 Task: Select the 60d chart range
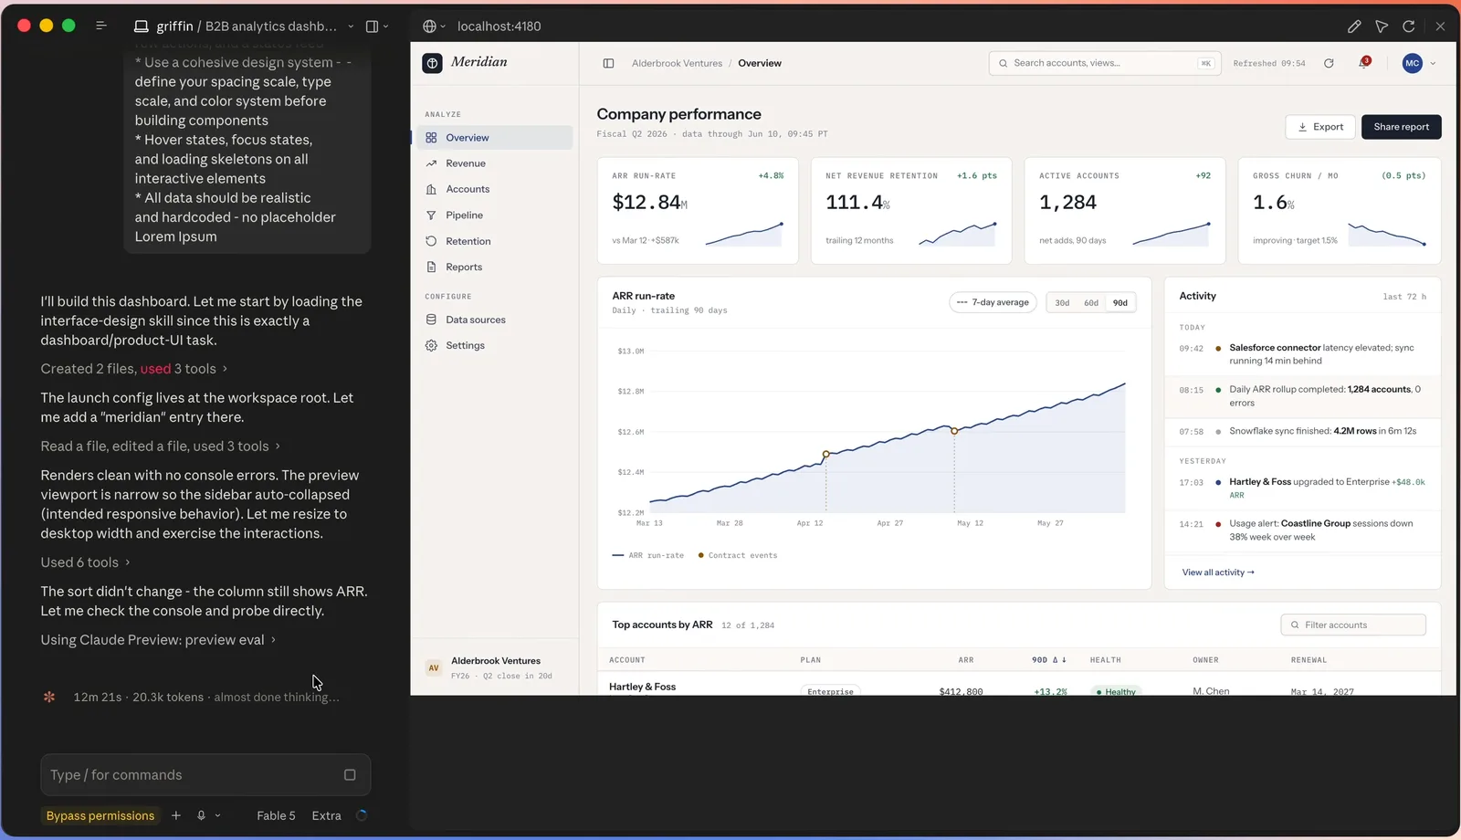coord(1091,303)
